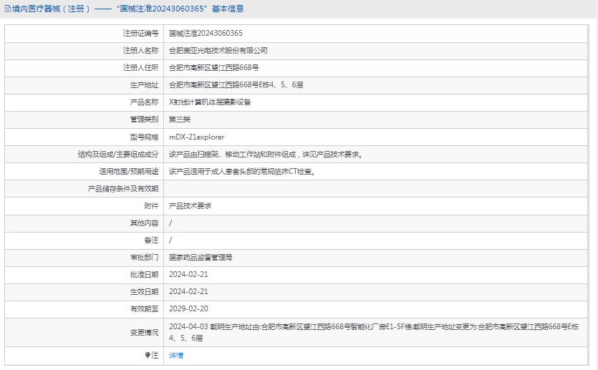
Task: Open the 详情 details link
Action: click(x=176, y=355)
